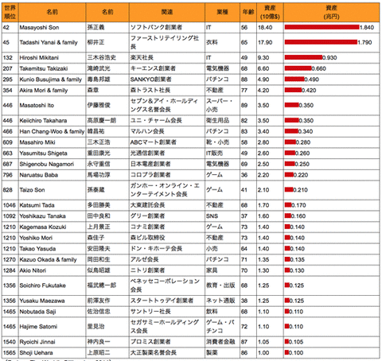Click Shigenobu Nagamori name cell
Screen dimensions: 382x361
(x=52, y=164)
